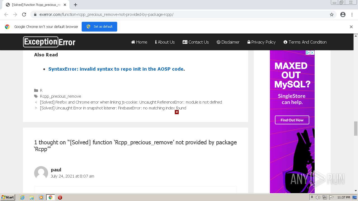Click the comments heading '1 thought on'

tap(135, 146)
